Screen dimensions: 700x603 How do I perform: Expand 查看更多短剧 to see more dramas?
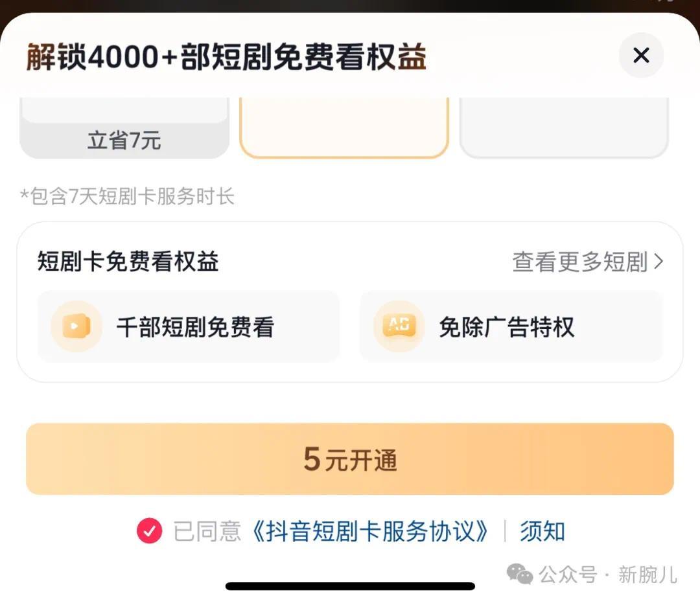[x=580, y=262]
